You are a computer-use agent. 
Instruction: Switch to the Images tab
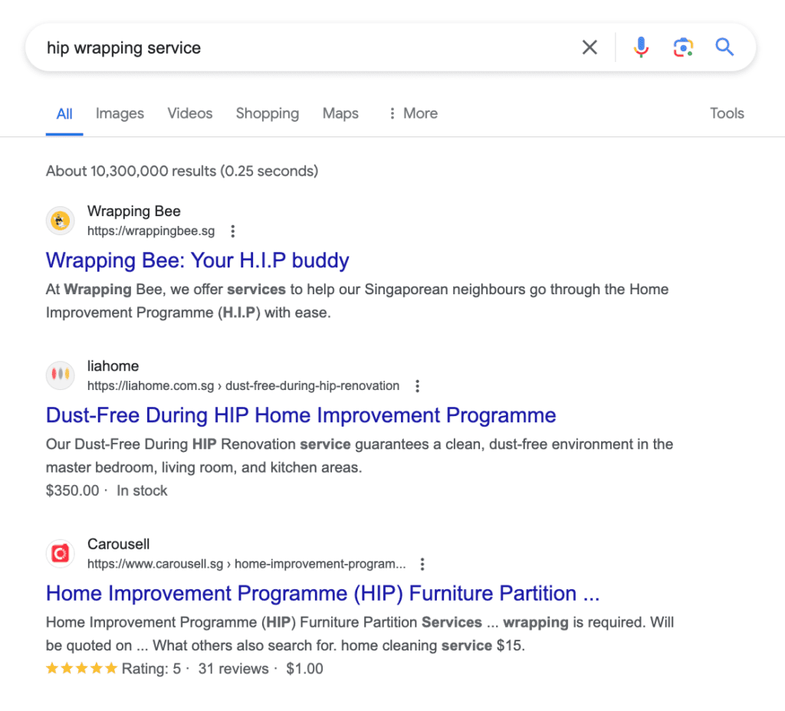pos(120,113)
